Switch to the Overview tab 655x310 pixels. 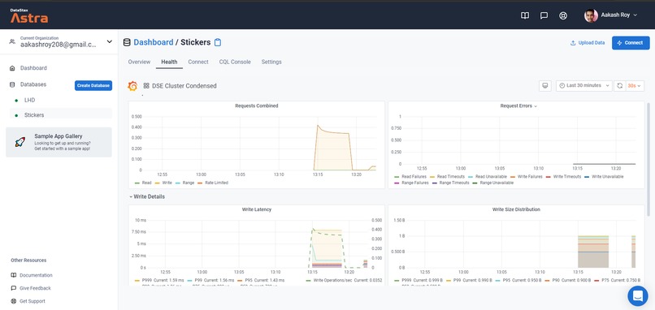point(139,62)
